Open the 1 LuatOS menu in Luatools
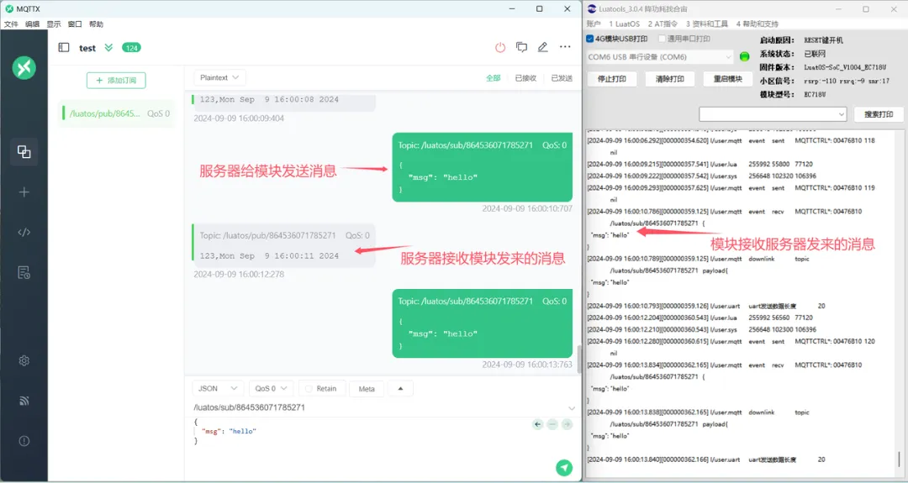 click(624, 24)
